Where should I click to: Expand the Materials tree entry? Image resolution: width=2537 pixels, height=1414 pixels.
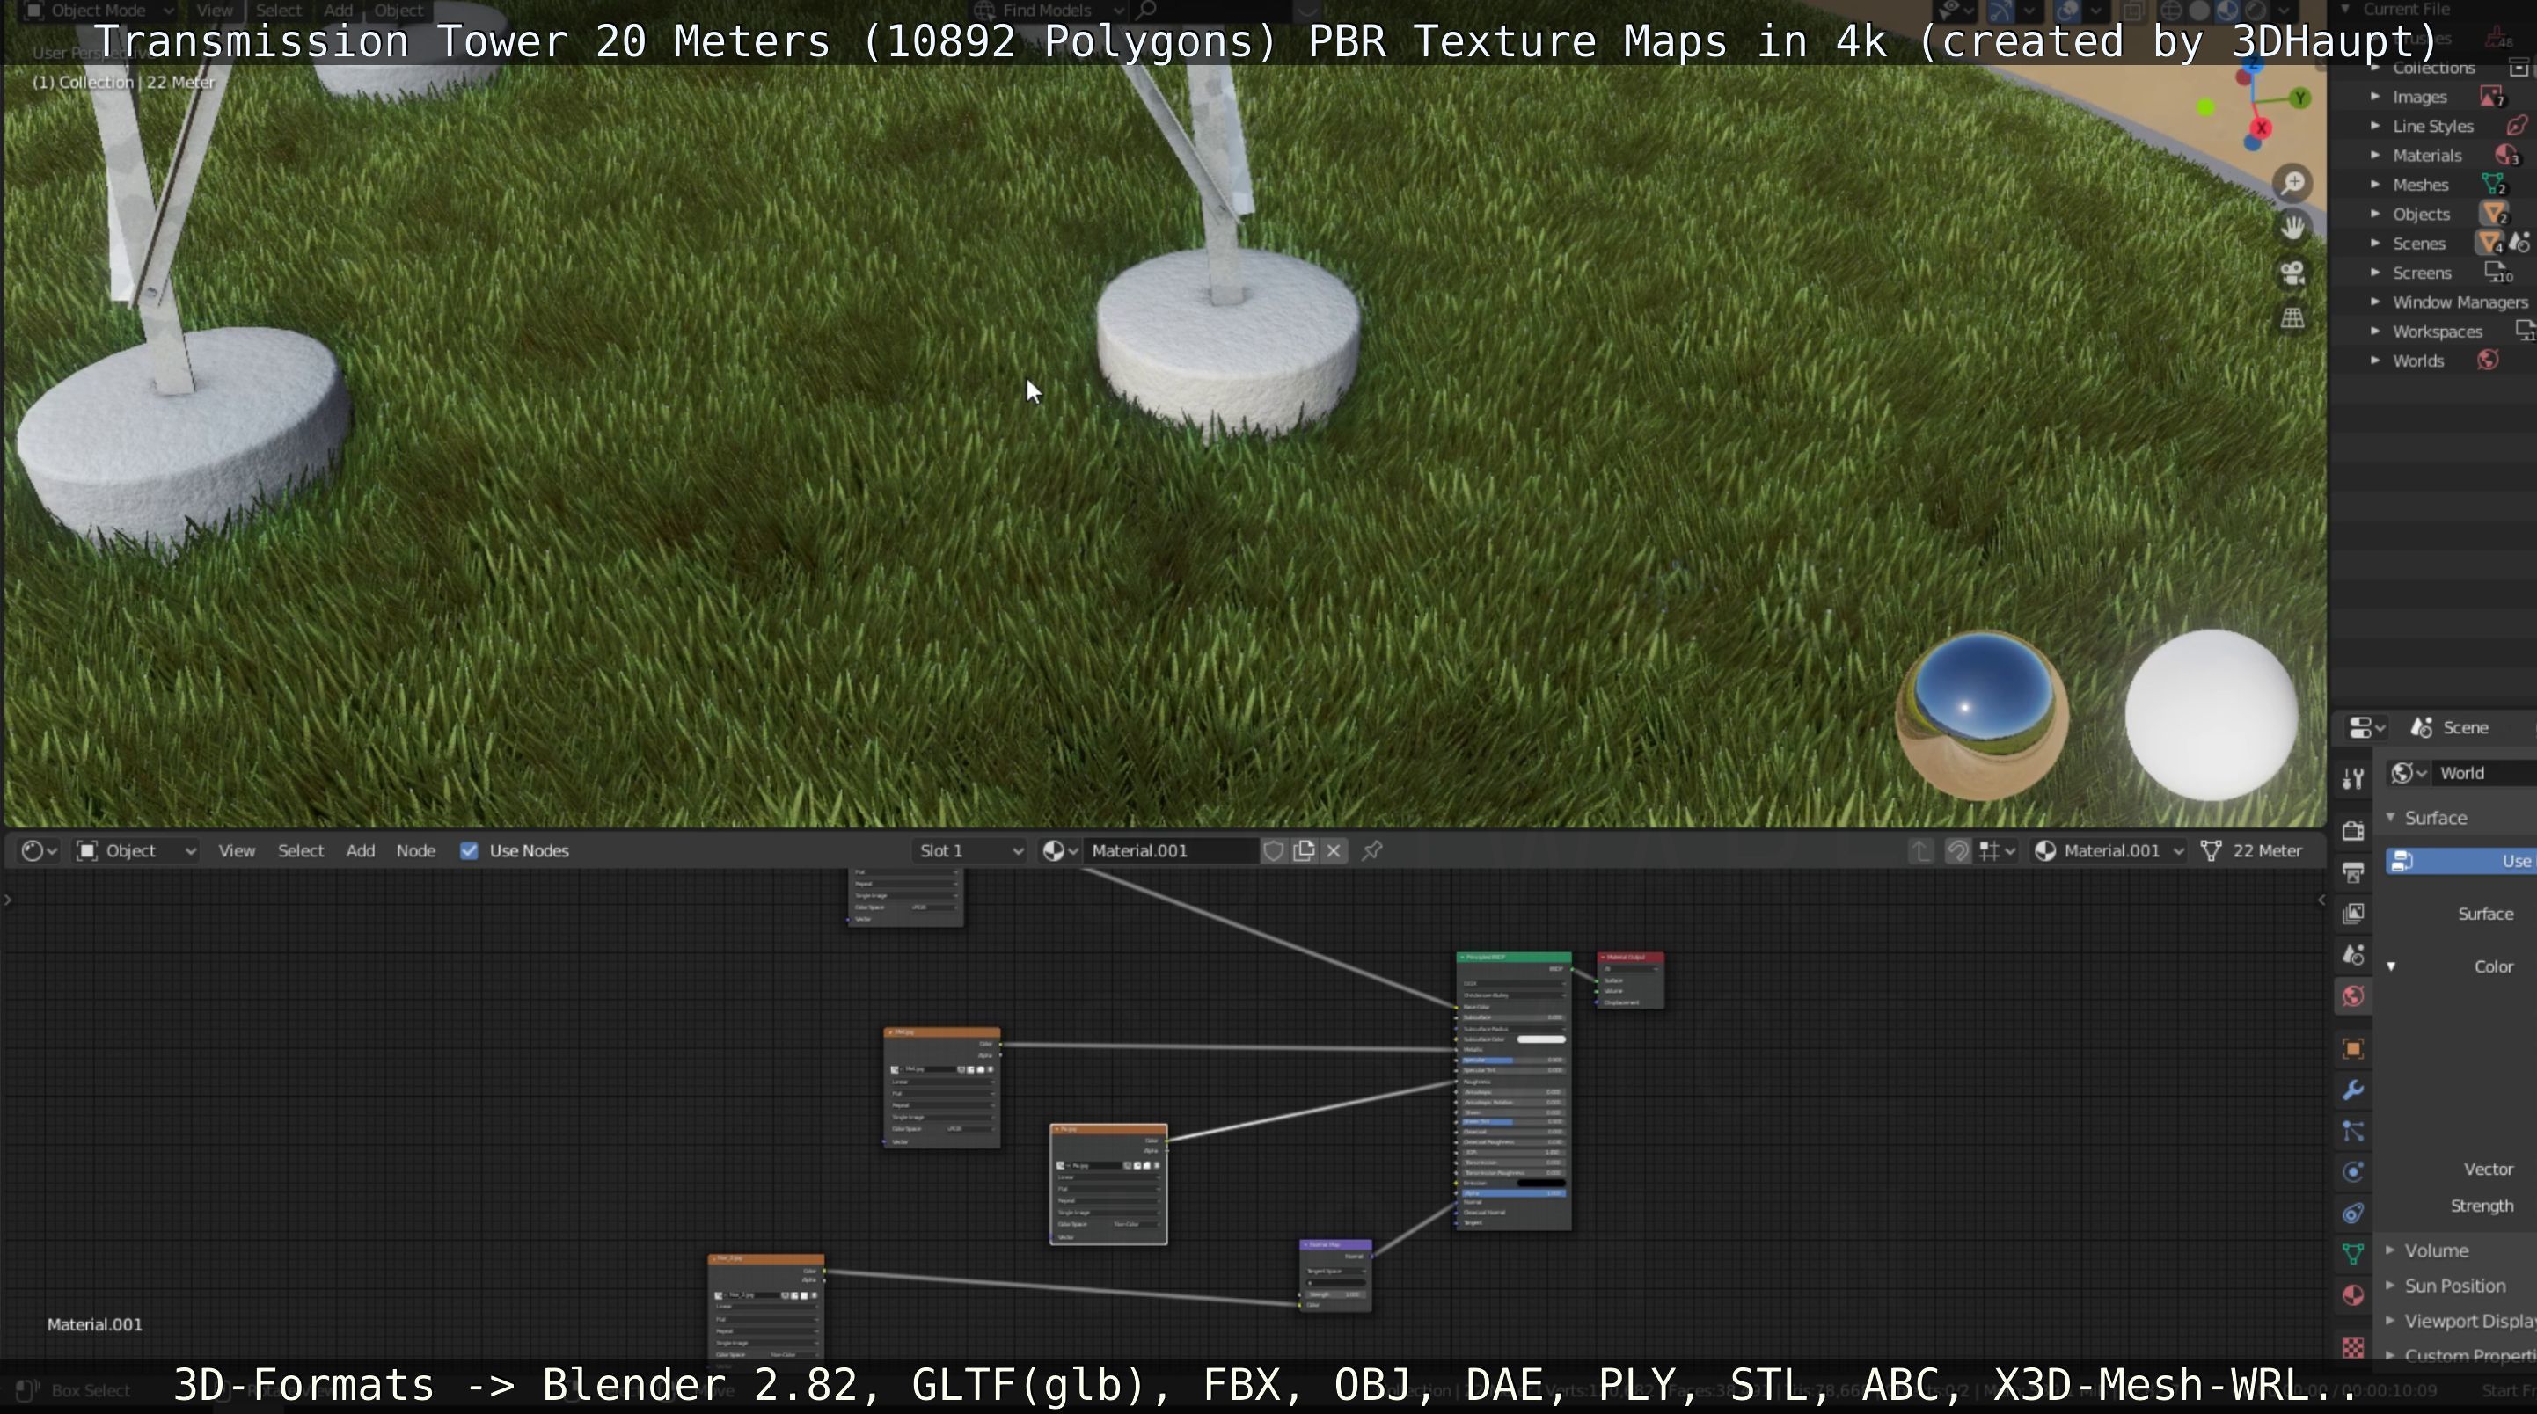[x=2374, y=155]
